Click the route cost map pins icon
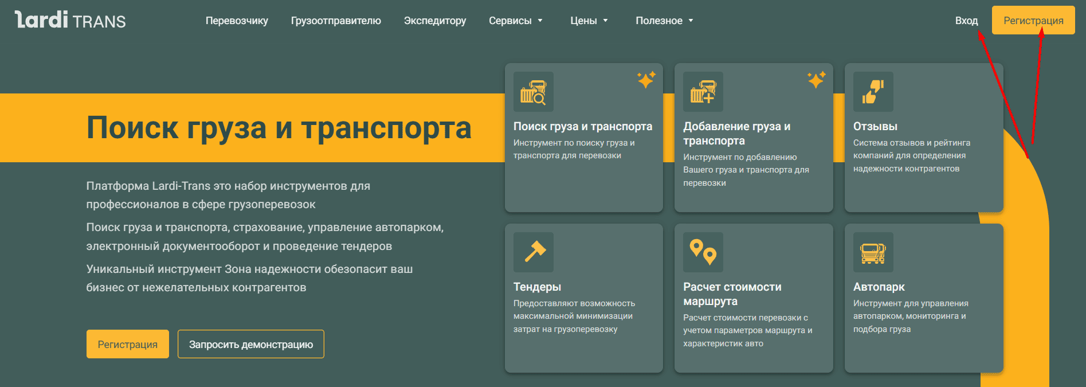Screen dimensions: 1086x387 [703, 252]
